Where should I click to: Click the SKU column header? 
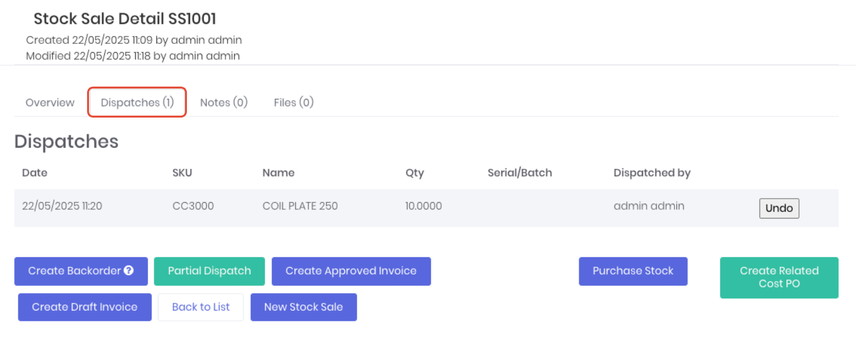click(x=182, y=173)
